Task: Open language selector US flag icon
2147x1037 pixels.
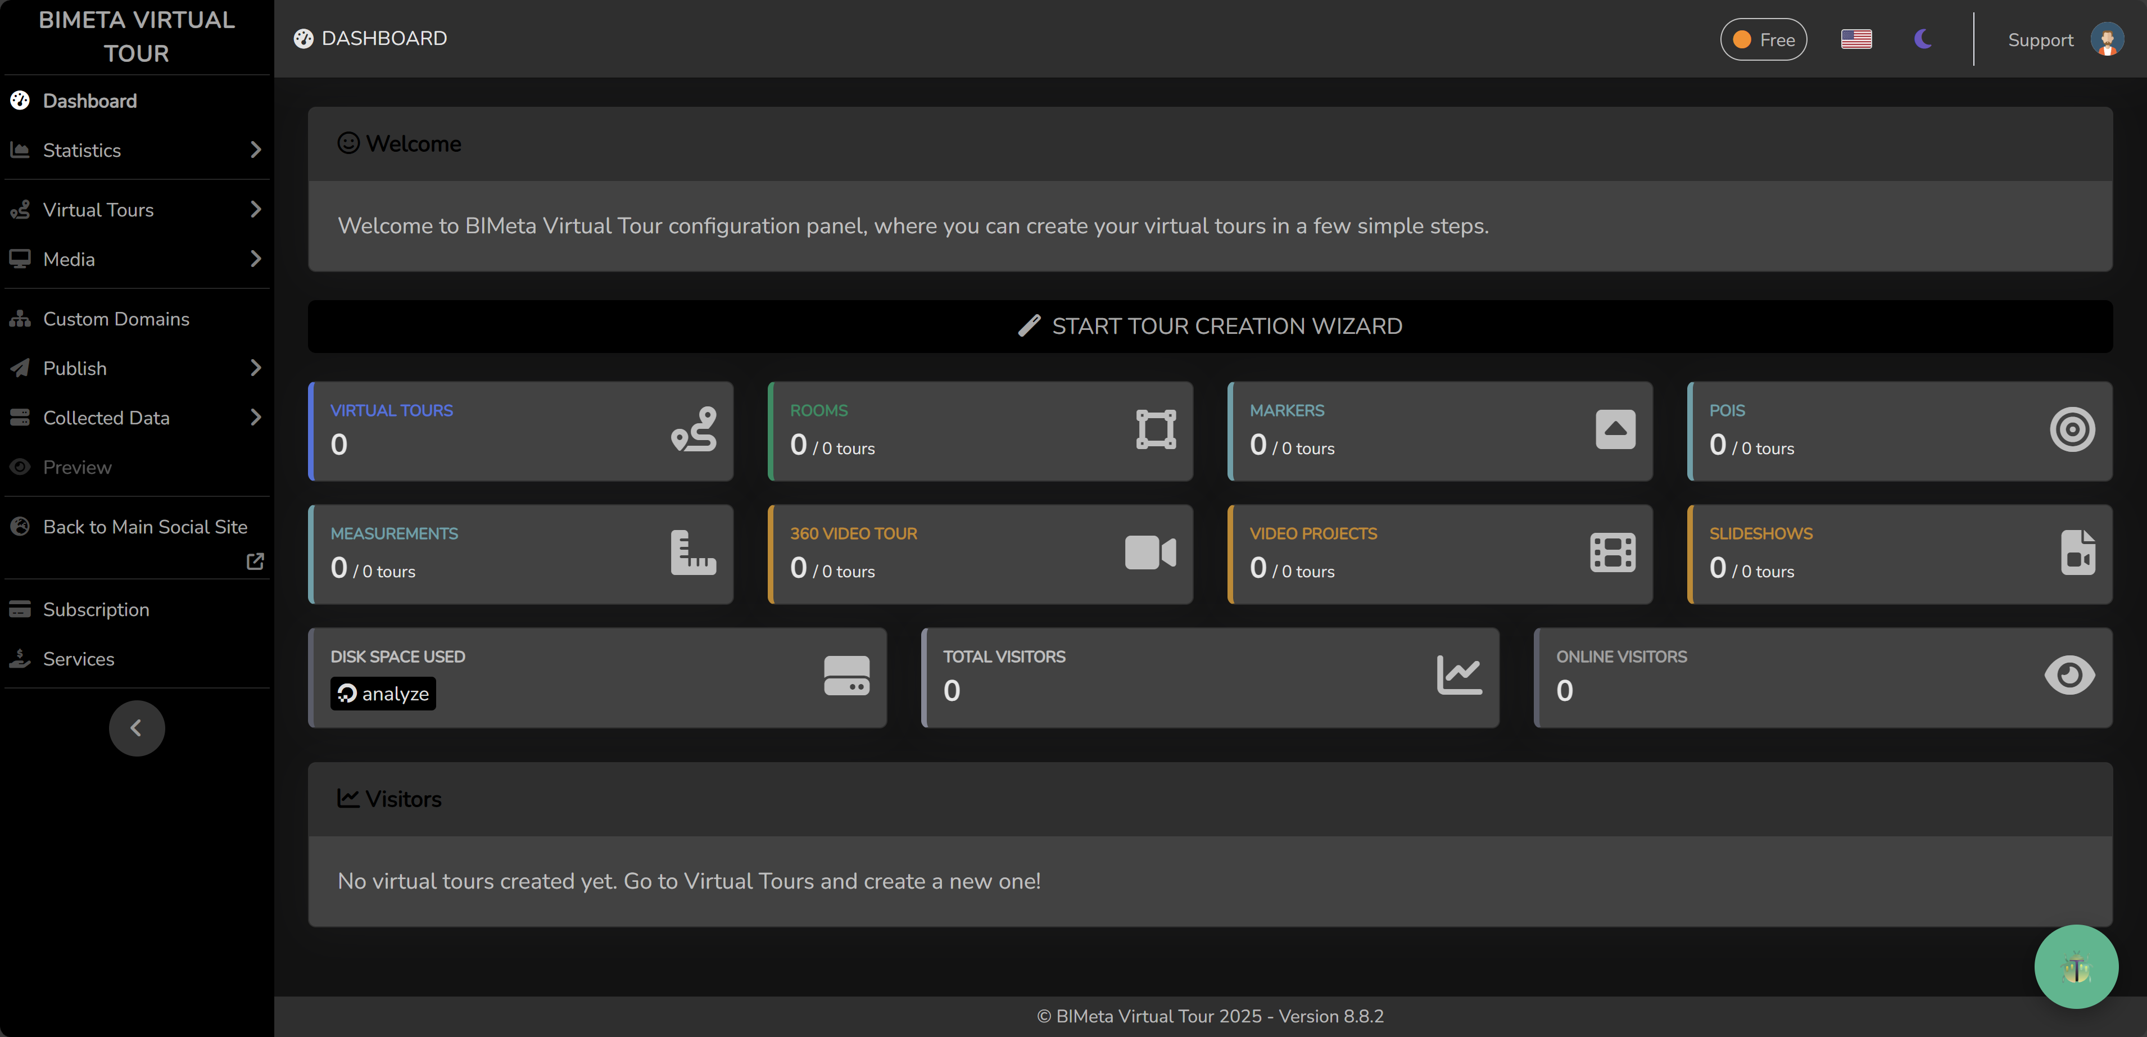Action: pos(1856,39)
